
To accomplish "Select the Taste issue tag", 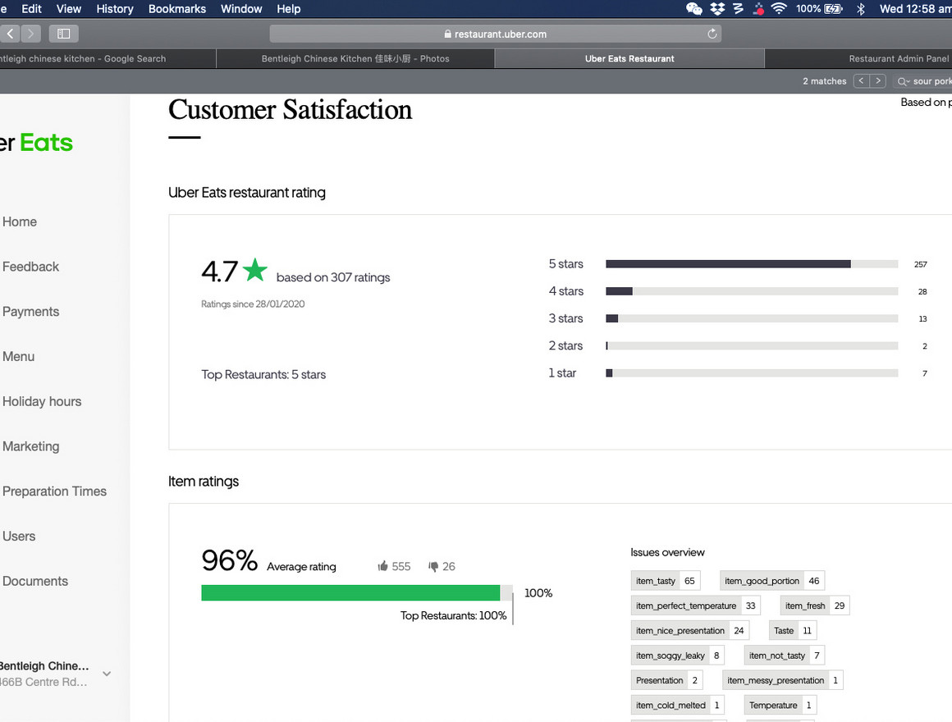I will (x=792, y=630).
